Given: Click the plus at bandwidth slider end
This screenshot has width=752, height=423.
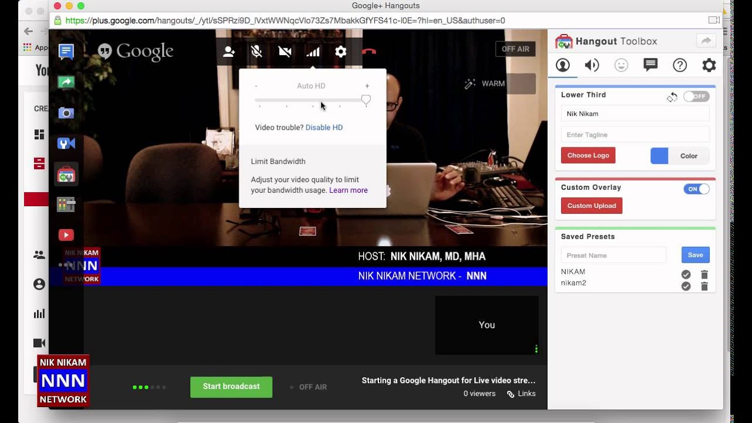Looking at the screenshot, I should (367, 86).
